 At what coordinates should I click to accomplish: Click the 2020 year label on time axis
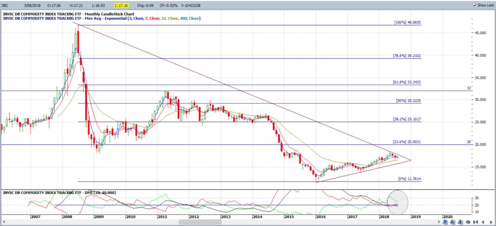(448, 217)
